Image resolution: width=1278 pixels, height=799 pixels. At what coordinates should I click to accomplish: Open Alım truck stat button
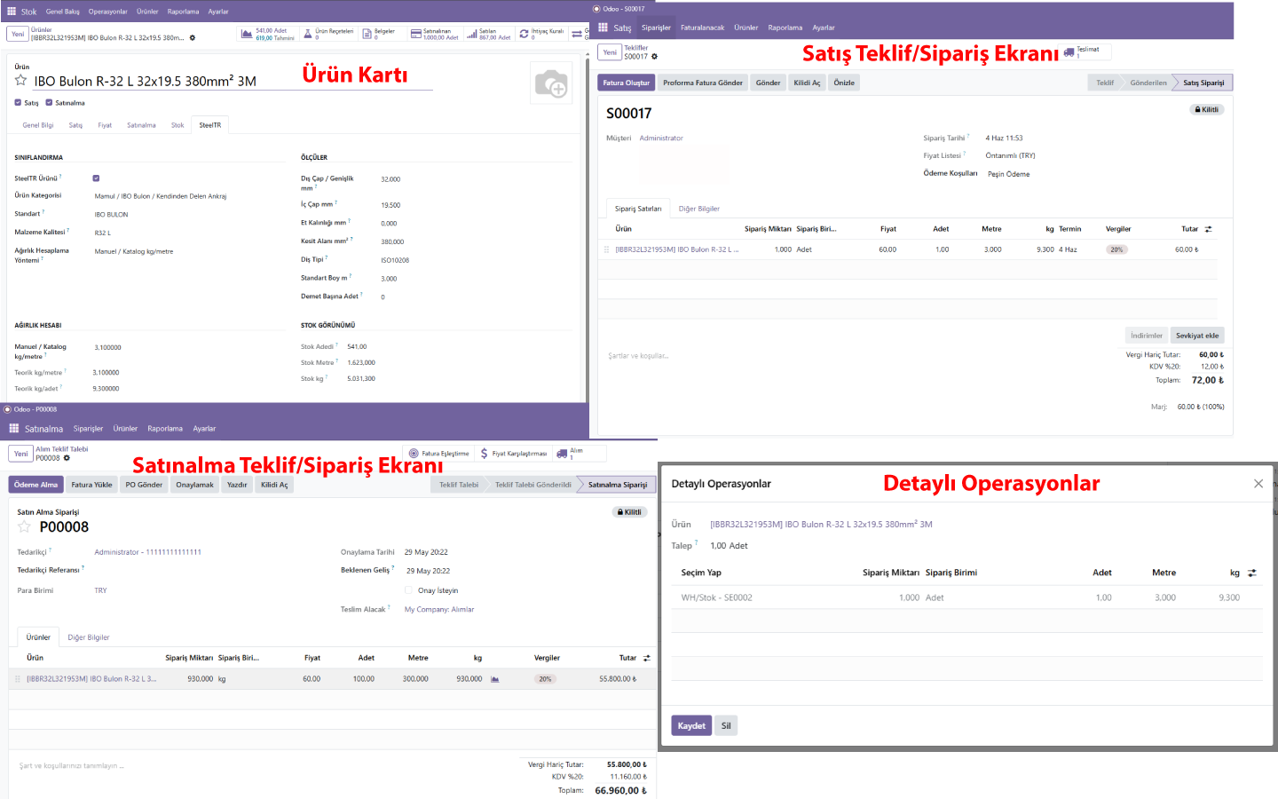point(578,453)
